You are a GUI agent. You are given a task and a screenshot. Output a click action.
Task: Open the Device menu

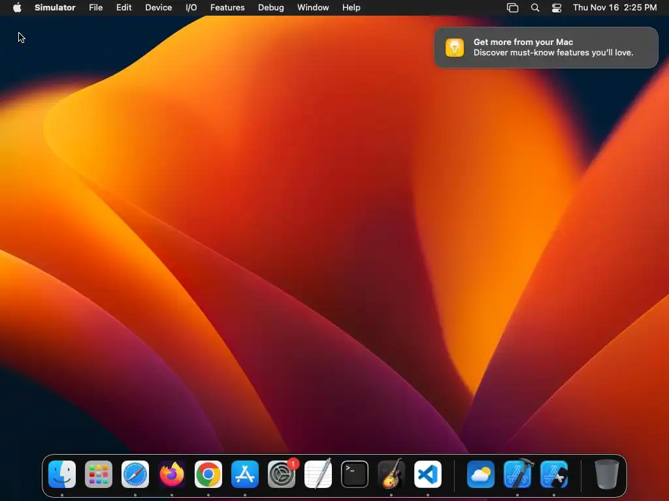pos(158,8)
